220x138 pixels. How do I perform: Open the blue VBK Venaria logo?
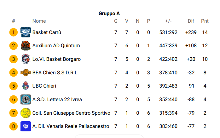click(x=26, y=126)
